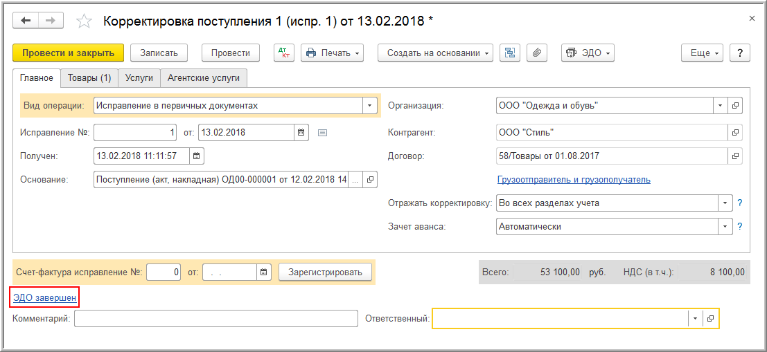Open calendar for the Получен date
The width and height of the screenshot is (767, 352).
coord(197,156)
